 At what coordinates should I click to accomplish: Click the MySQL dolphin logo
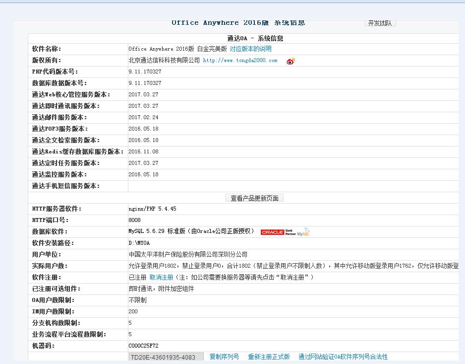point(303,232)
